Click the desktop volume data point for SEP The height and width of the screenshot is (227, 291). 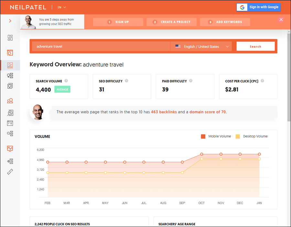coord(182,173)
